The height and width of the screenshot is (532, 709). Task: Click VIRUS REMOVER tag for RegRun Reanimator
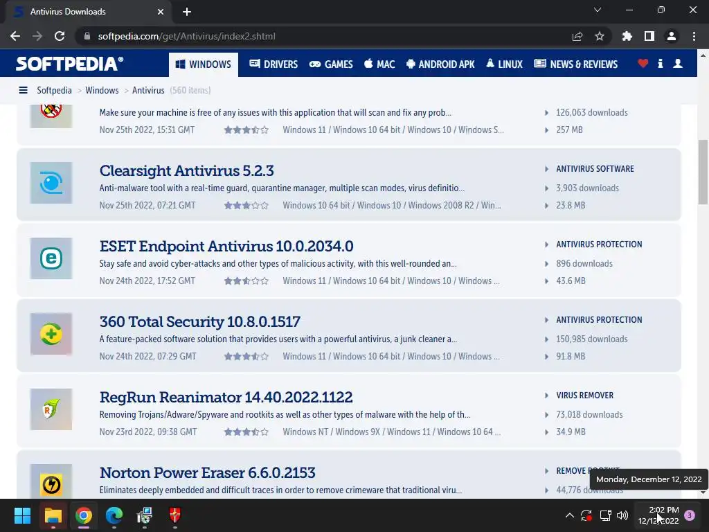tap(584, 396)
